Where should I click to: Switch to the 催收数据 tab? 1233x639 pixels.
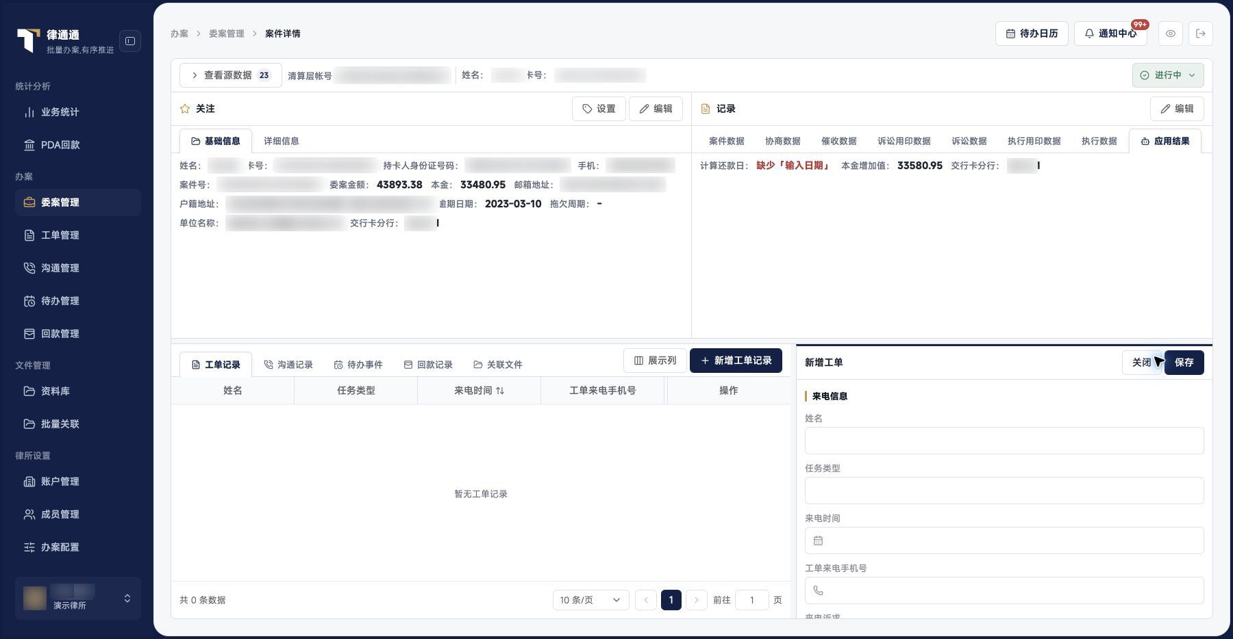838,141
